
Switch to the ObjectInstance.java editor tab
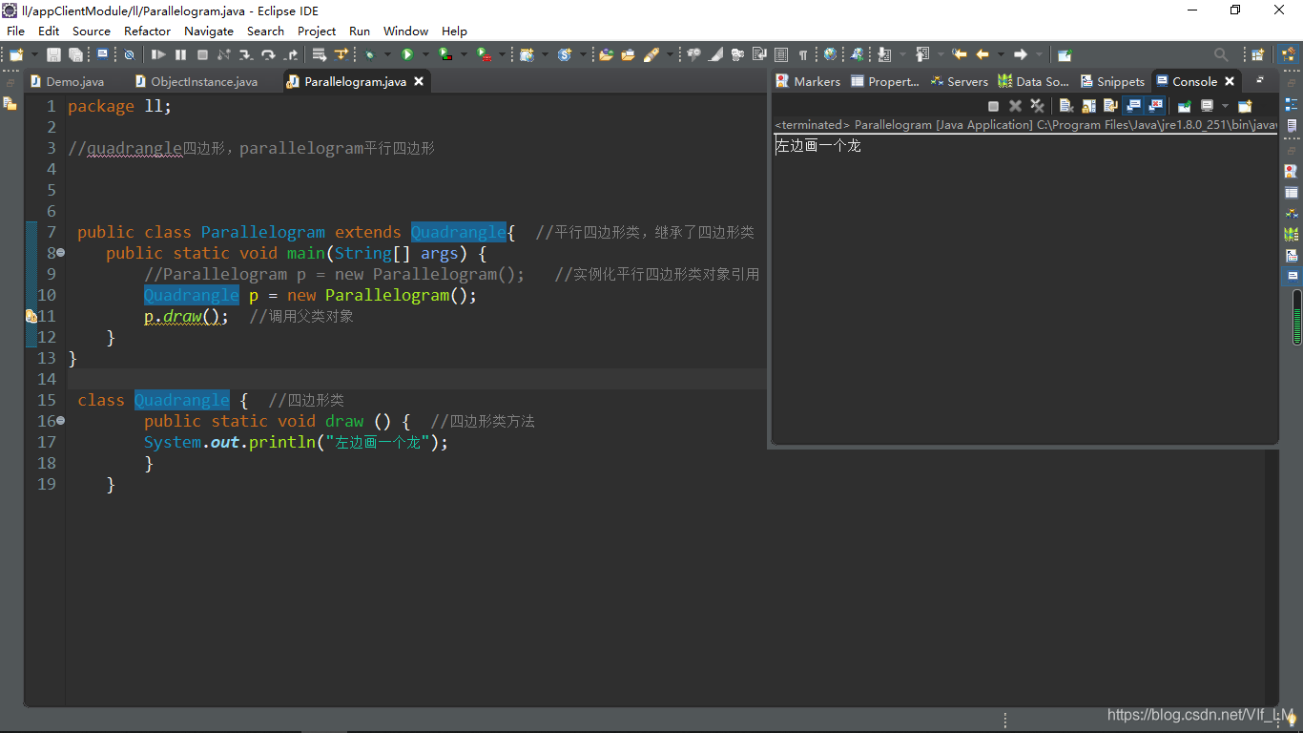tap(196, 81)
